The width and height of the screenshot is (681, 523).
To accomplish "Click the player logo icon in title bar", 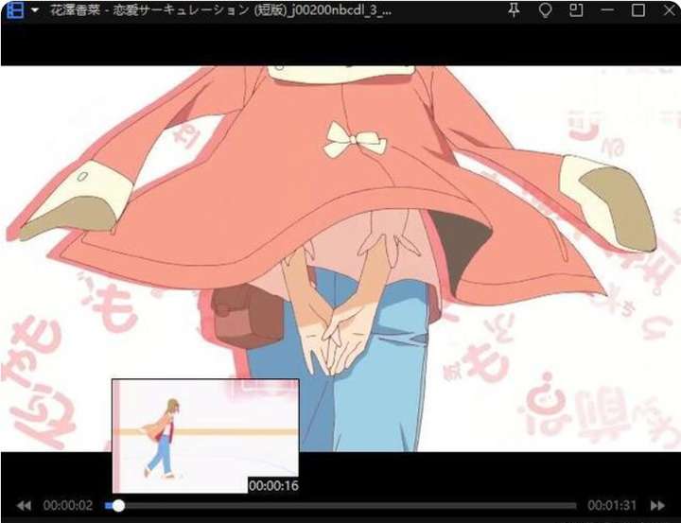I will point(15,10).
